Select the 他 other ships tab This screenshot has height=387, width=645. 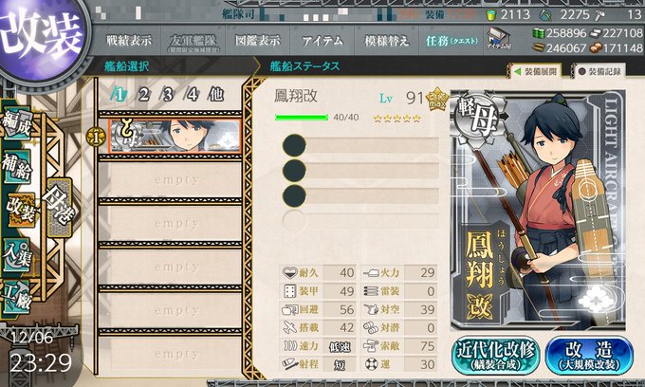point(216,95)
